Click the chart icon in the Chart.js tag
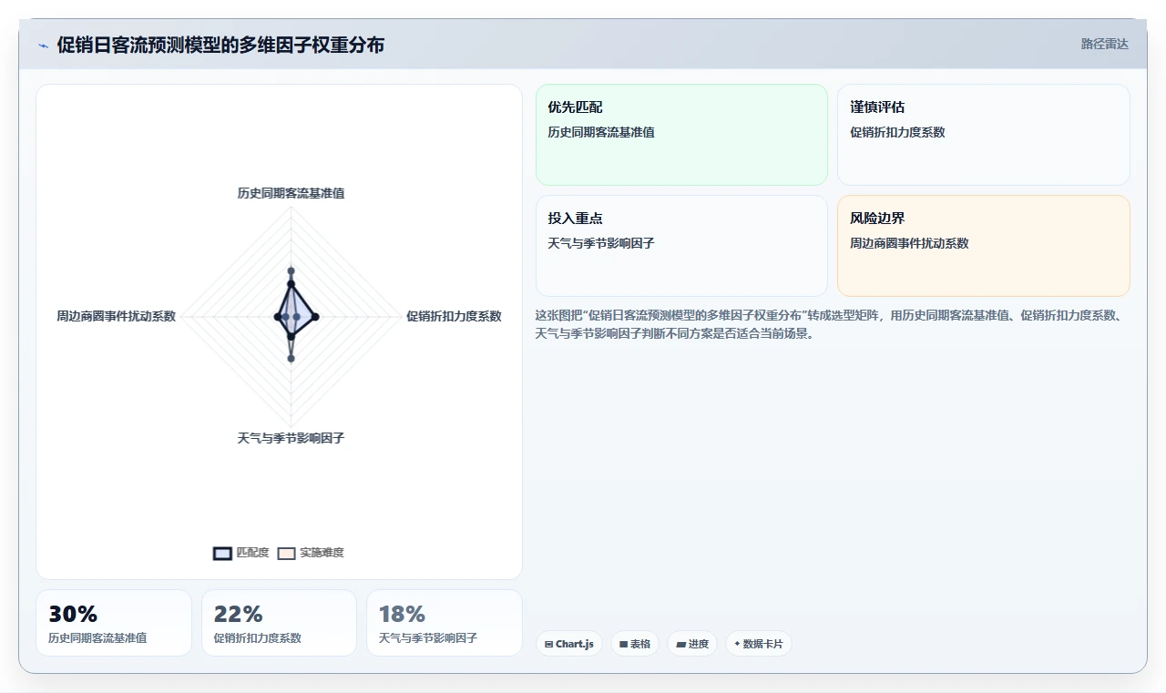Screen dimensions: 1166x693 [x=548, y=644]
